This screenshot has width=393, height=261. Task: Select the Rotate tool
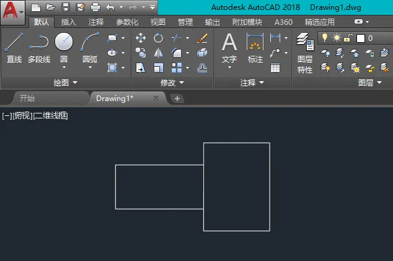(158, 38)
